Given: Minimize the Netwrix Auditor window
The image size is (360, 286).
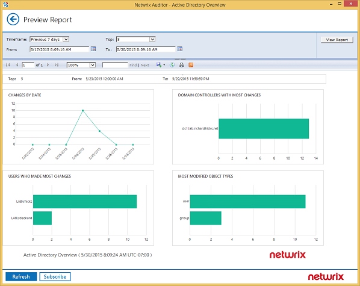Looking at the screenshot, I should tap(331, 4).
